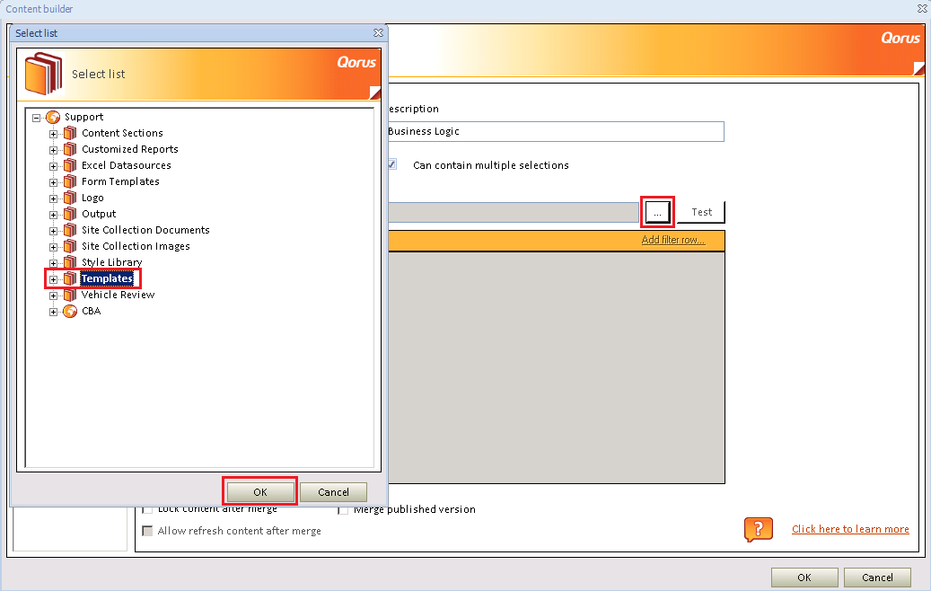Select the Excel Datasources tree item

pos(127,165)
